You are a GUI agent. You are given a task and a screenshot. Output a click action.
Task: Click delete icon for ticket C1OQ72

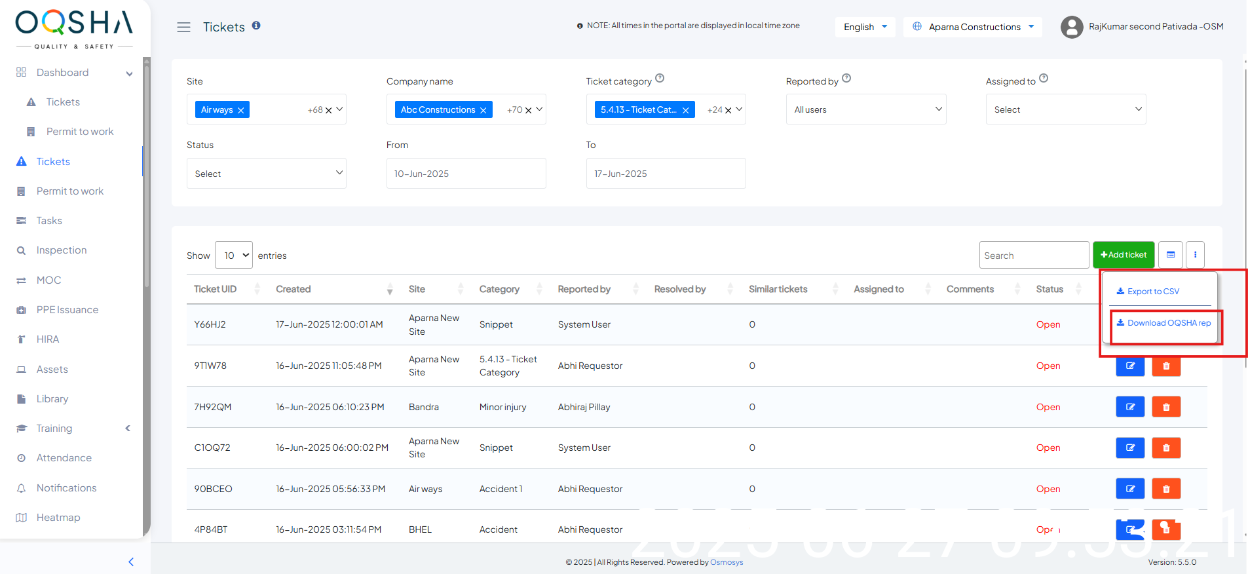(1165, 448)
